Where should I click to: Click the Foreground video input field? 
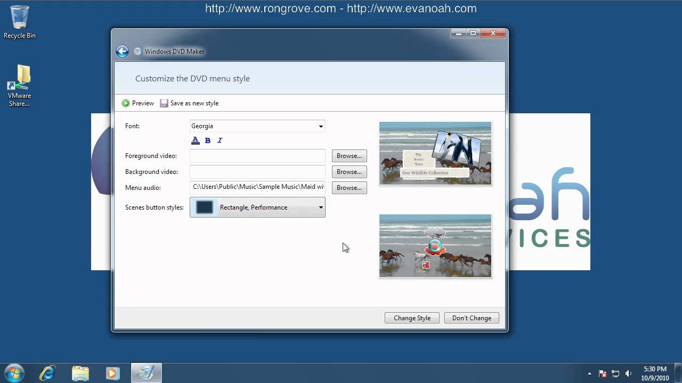click(x=257, y=156)
